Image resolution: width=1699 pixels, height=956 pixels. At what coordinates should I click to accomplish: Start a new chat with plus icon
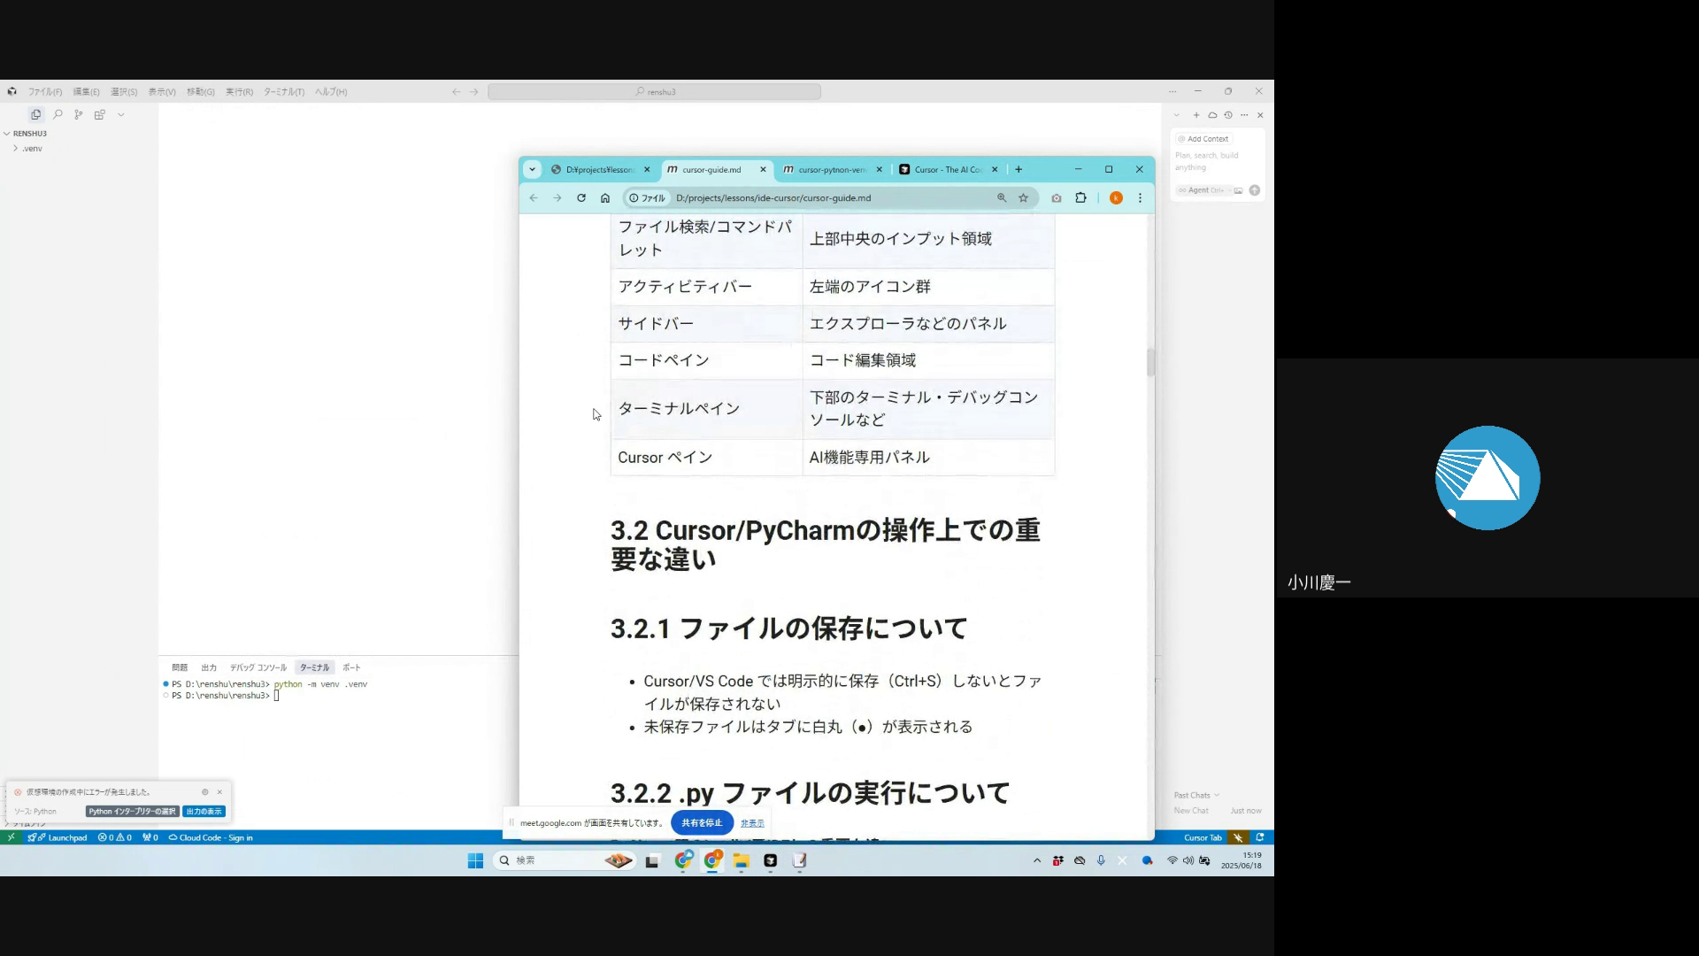click(x=1196, y=115)
